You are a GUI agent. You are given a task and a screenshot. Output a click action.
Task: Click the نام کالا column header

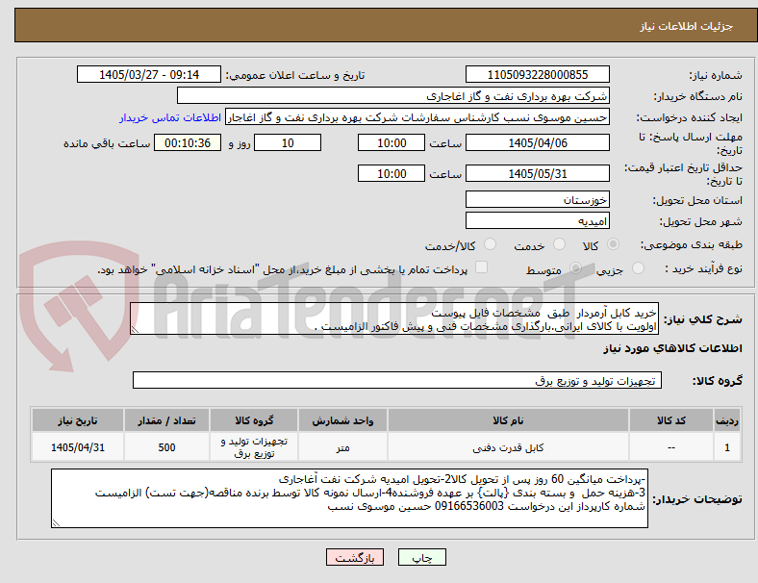(x=508, y=420)
